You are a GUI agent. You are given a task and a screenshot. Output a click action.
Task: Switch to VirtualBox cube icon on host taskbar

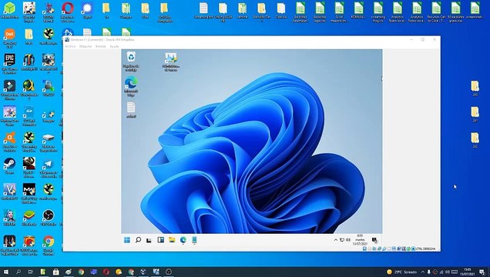click(143, 272)
